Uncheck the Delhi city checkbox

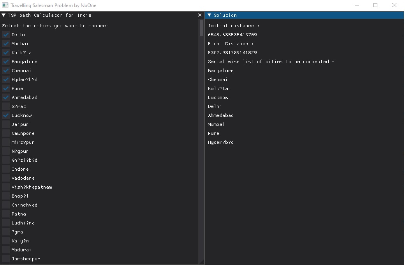(x=5, y=35)
